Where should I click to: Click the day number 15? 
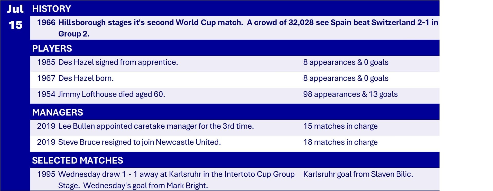click(x=15, y=25)
